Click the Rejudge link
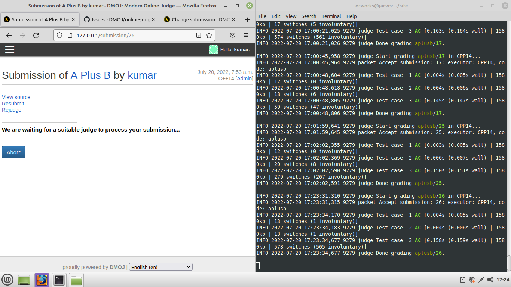 (x=12, y=110)
